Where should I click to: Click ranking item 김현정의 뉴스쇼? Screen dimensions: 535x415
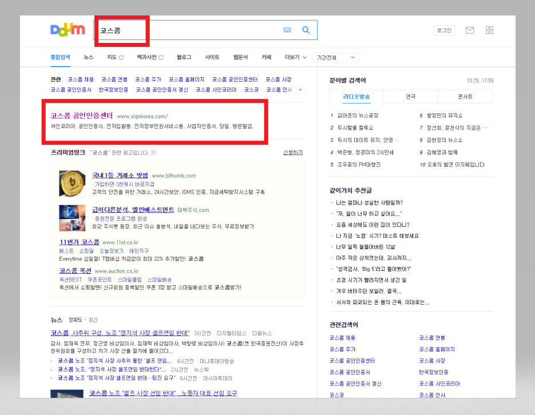[444, 139]
